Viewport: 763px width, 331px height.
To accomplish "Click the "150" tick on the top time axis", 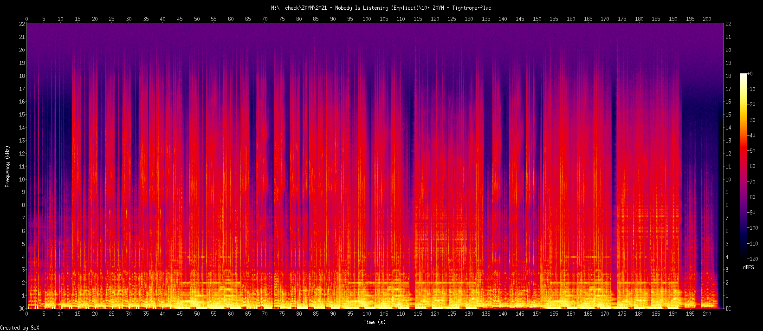I will [537, 19].
